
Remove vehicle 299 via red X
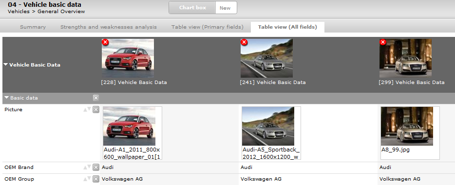383,43
